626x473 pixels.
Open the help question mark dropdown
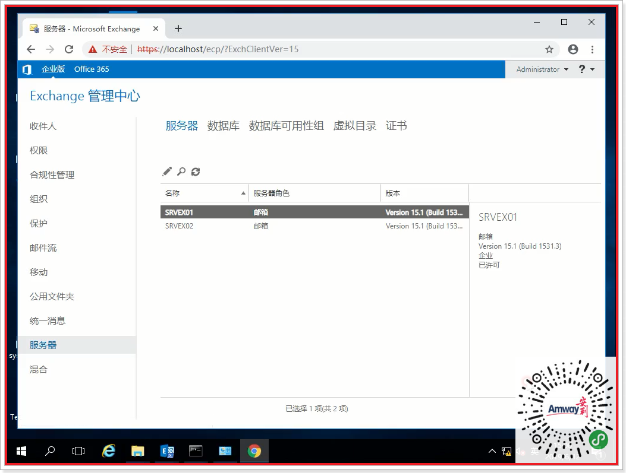click(587, 69)
